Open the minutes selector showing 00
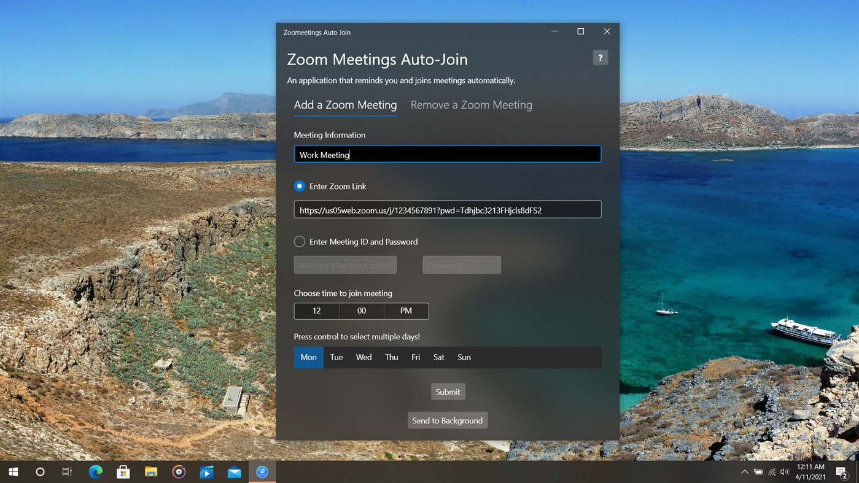The image size is (859, 483). coord(361,311)
